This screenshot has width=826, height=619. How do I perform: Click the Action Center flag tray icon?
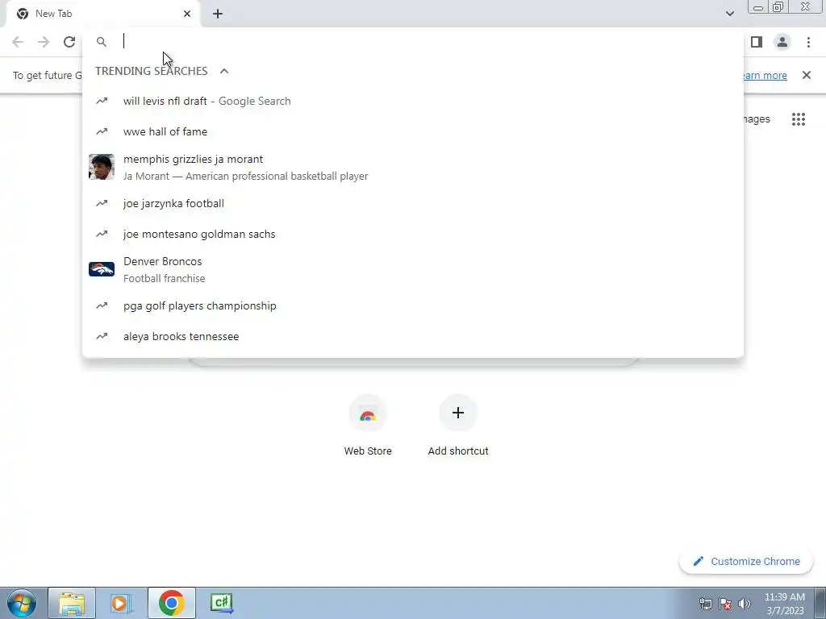pos(725,603)
